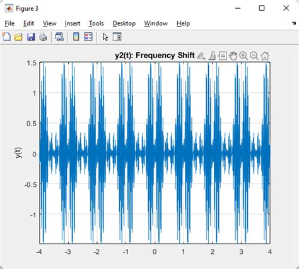299x269 pixels.
Task: Click the MATLAB logo in the title bar
Action: pos(9,8)
